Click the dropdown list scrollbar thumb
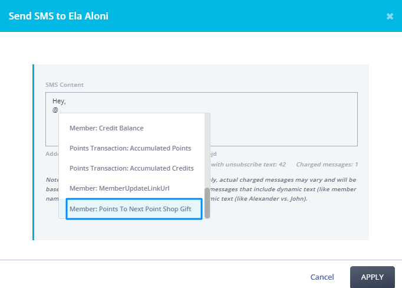Image resolution: width=402 pixels, height=288 pixels. (207, 202)
